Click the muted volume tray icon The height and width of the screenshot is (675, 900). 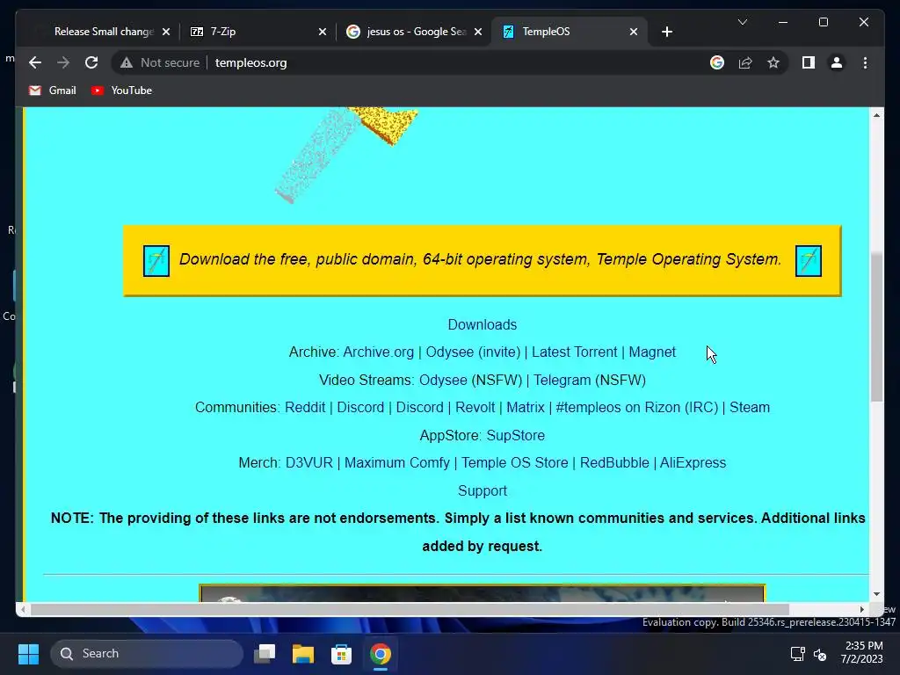point(820,654)
